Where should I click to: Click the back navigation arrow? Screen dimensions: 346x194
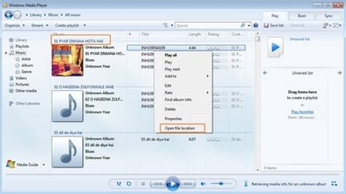click(x=9, y=15)
